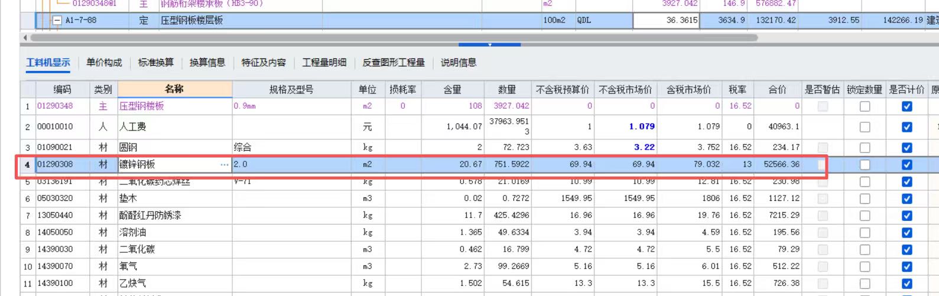Select code cell 01090021
This screenshot has width=939, height=296.
click(x=62, y=147)
